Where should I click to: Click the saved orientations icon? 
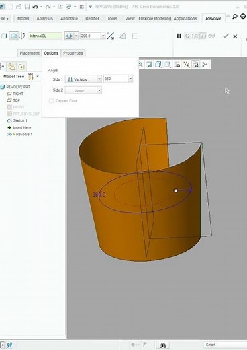tap(168, 65)
